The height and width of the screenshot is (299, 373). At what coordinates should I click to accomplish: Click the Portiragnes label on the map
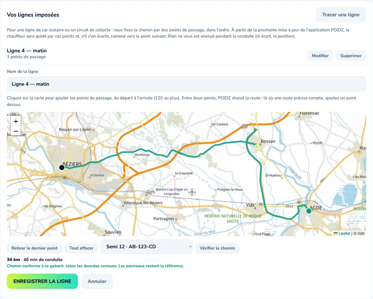tap(164, 219)
